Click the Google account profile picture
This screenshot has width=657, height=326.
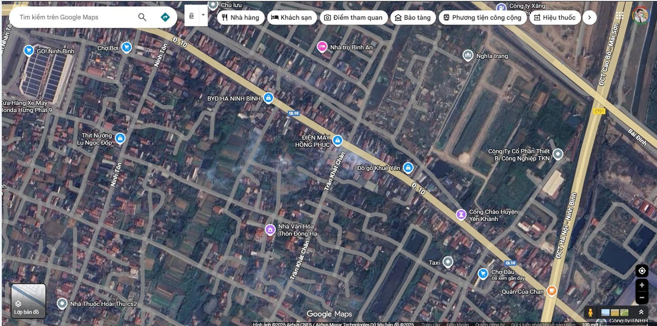[640, 15]
